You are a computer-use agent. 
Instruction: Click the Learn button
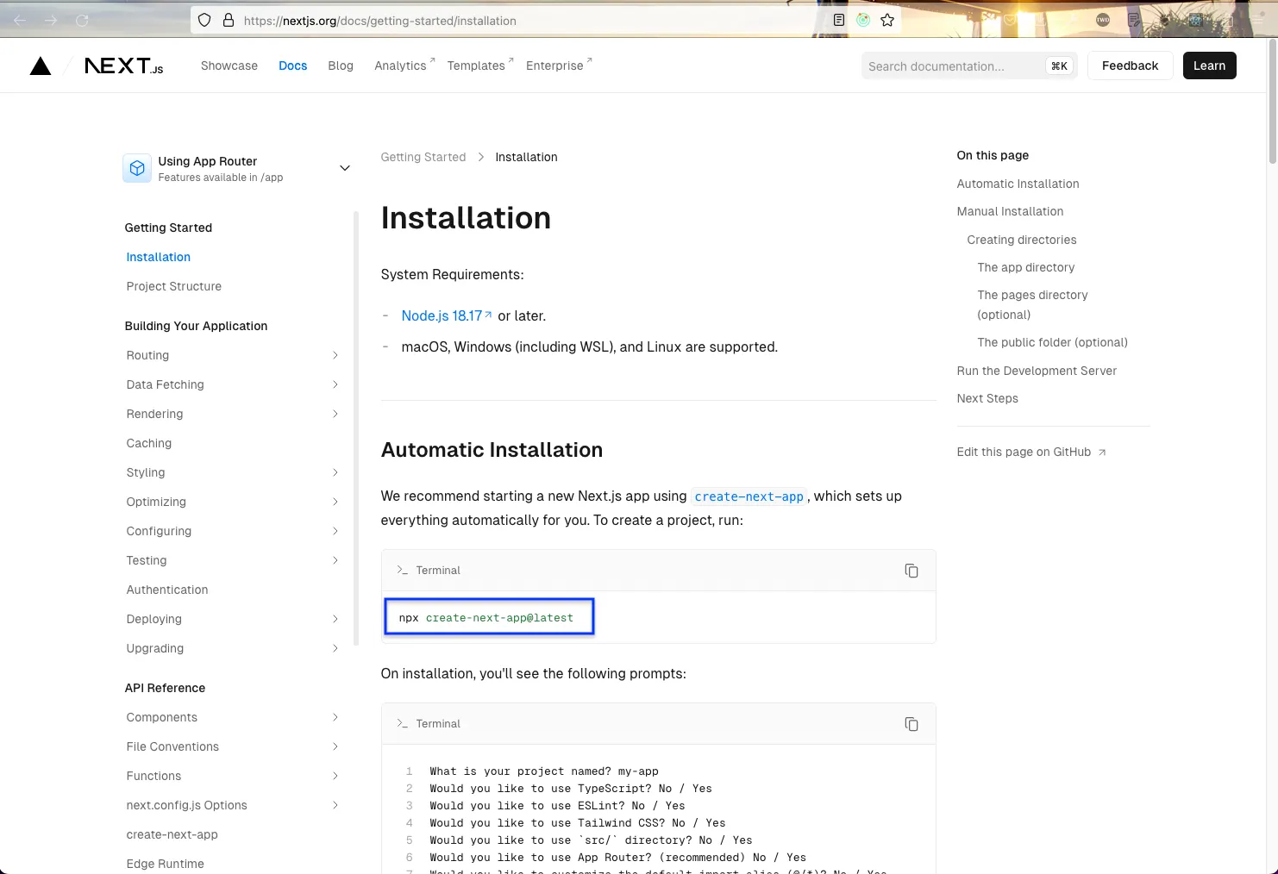tap(1209, 66)
